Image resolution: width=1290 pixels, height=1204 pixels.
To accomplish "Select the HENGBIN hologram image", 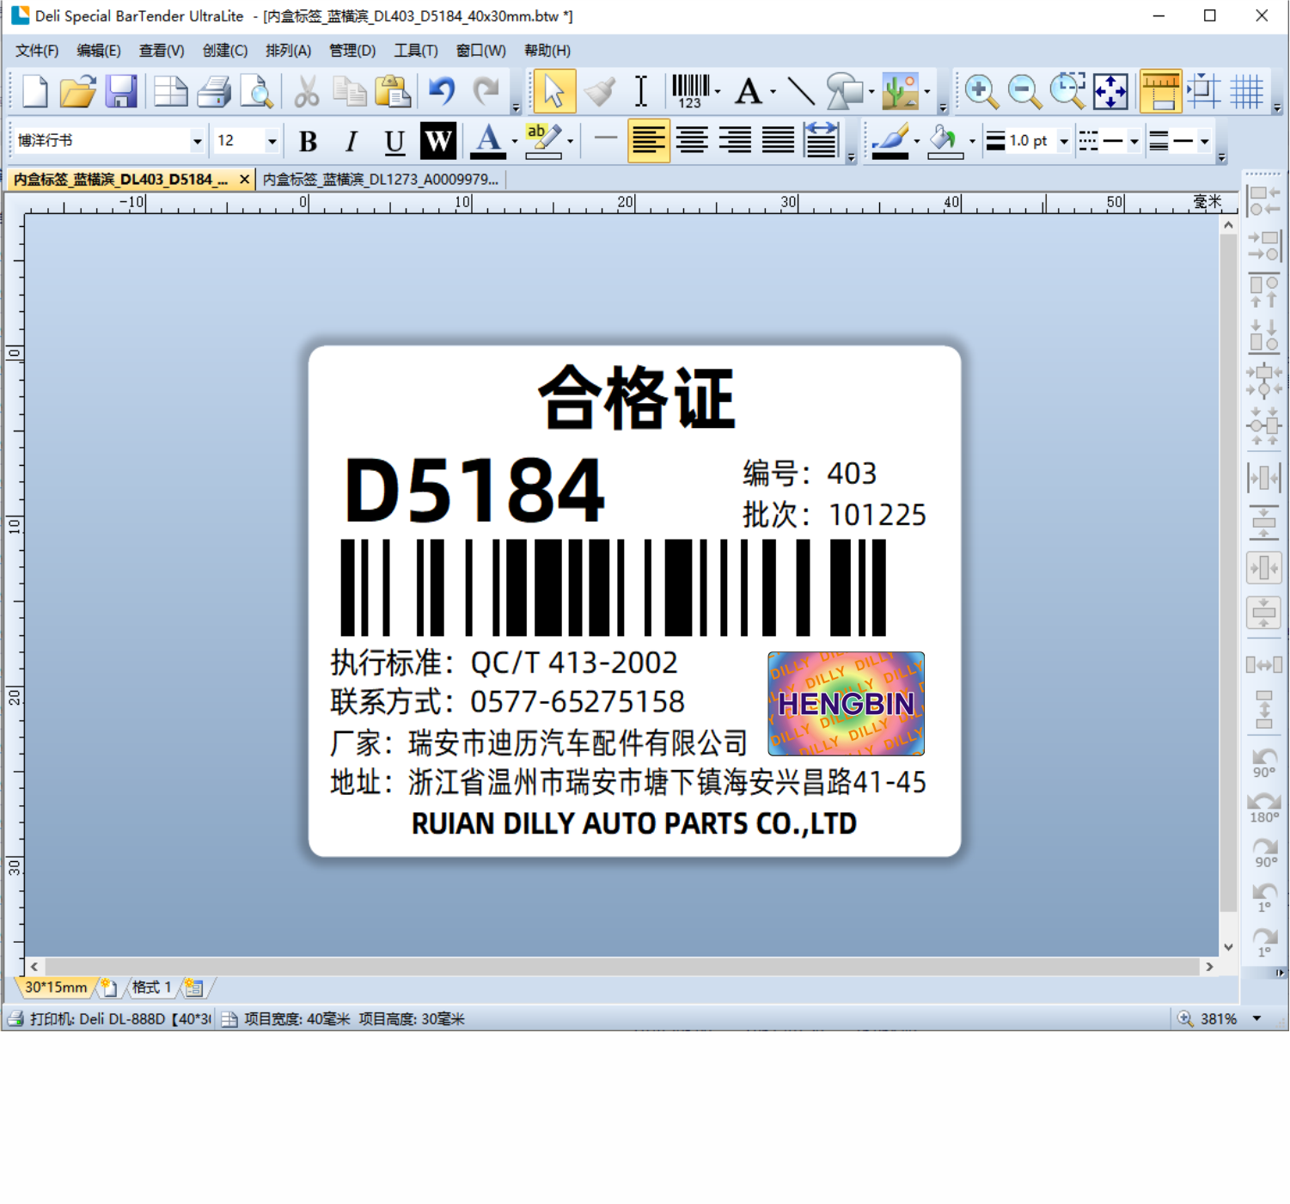I will coord(846,704).
